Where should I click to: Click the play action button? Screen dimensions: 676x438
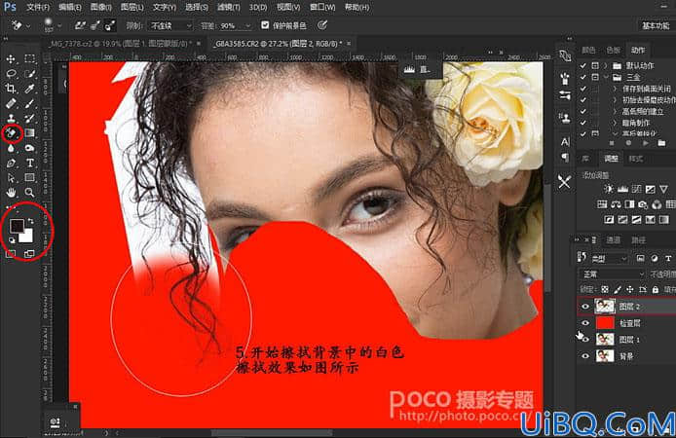point(646,143)
